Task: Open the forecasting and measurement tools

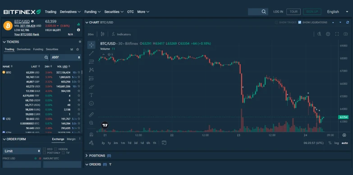Action: 91,78
